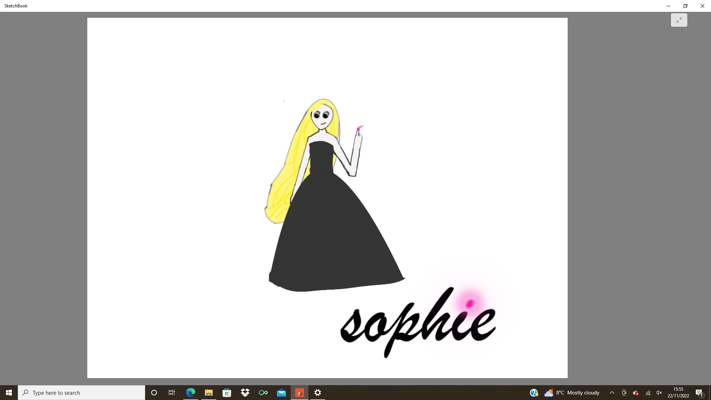
Task: Open Microsoft Store from the taskbar
Action: (227, 393)
